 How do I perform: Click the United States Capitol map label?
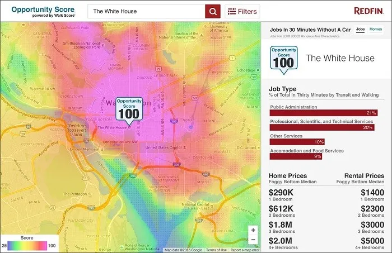coord(164,147)
